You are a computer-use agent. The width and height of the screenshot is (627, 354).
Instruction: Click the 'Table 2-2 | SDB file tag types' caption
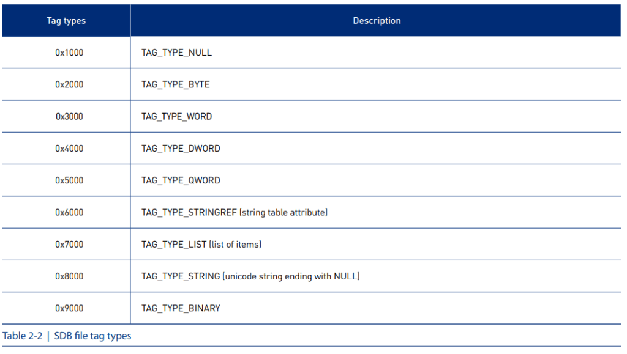(x=67, y=336)
